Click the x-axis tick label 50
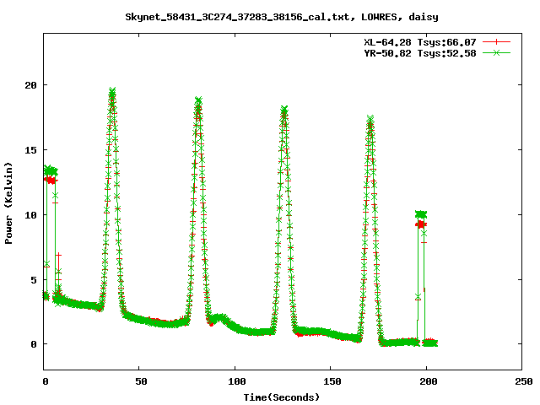540x405 pixels. [x=141, y=381]
